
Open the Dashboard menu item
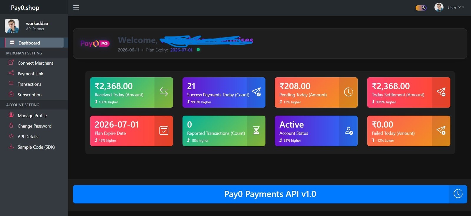tap(34, 43)
